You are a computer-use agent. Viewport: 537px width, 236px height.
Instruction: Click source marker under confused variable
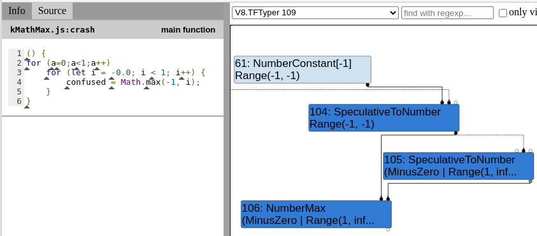point(67,88)
